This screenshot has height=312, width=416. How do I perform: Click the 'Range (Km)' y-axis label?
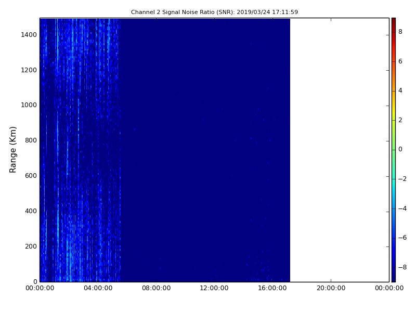(x=12, y=150)
